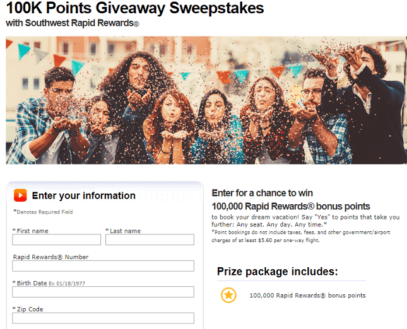
Task: Click the prize item '100,000 Rapid Rewards bonus points'
Action: 307,296
